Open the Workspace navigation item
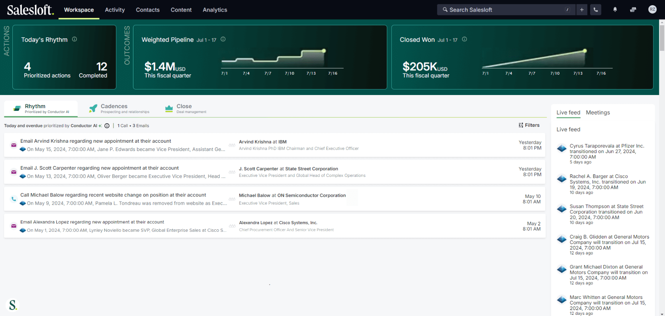 (79, 10)
